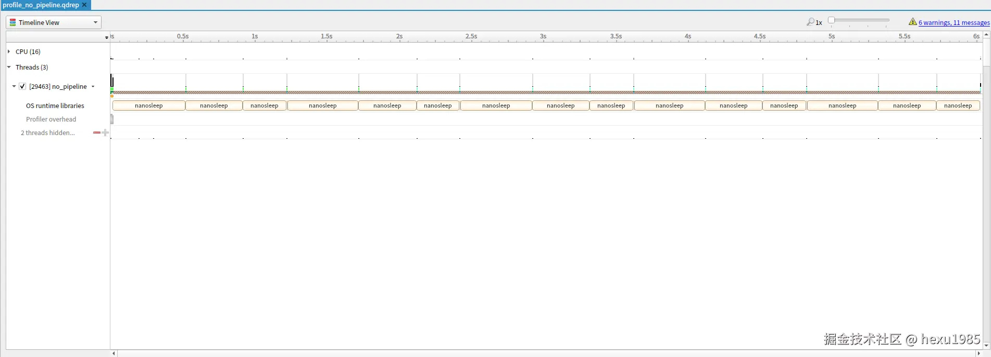The width and height of the screenshot is (991, 357).
Task: Collapse the [29463] no_pipeline thread
Action: point(14,86)
